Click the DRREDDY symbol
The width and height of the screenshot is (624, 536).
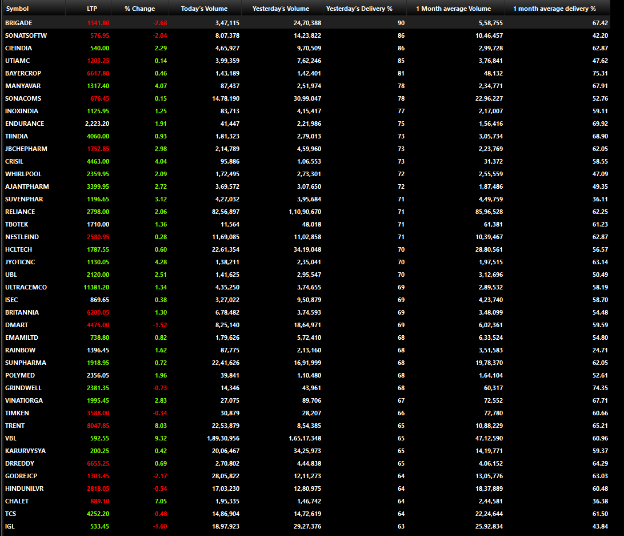pos(19,463)
